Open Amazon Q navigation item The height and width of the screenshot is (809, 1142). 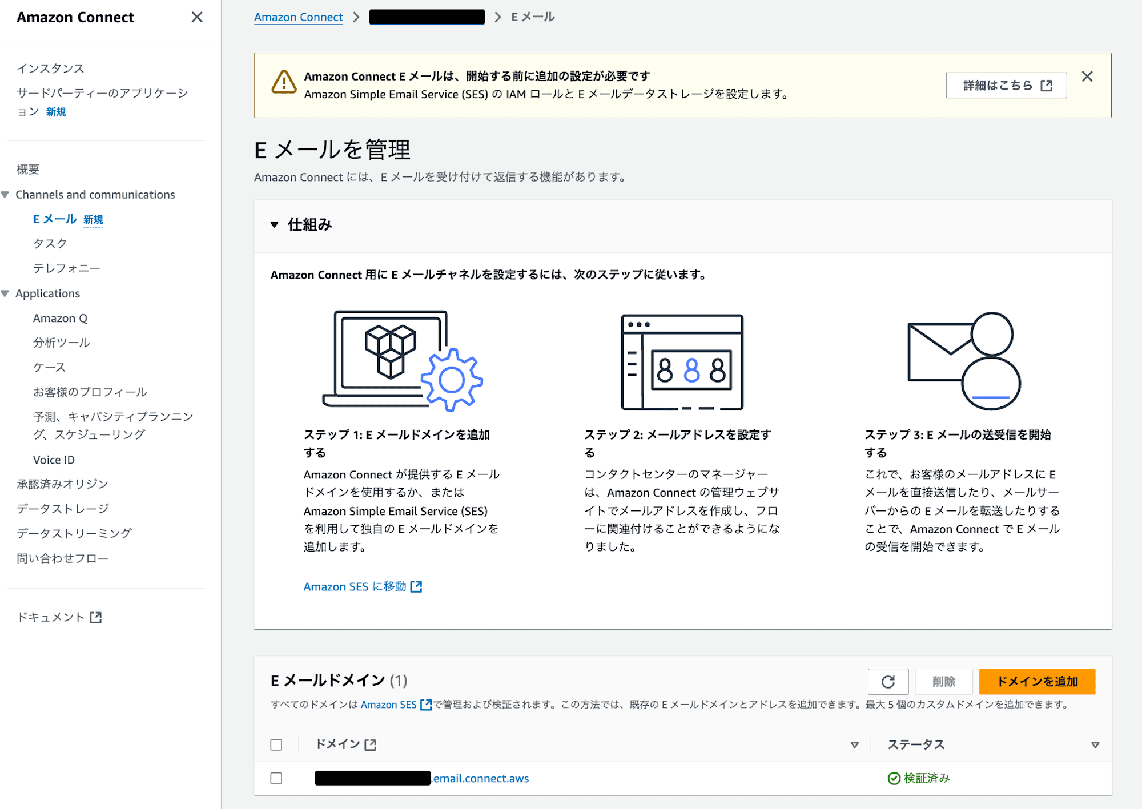pyautogui.click(x=60, y=318)
